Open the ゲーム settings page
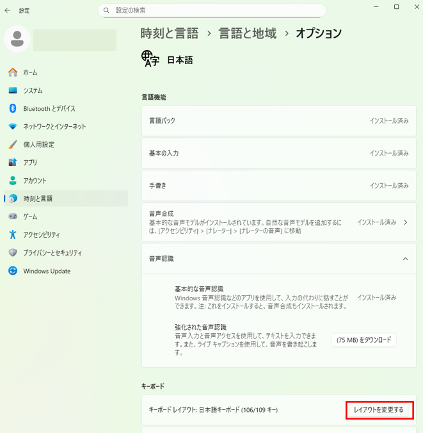The width and height of the screenshot is (423, 433). 30,216
